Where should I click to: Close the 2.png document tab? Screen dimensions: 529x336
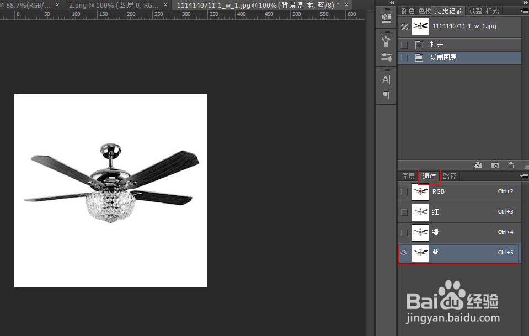pos(165,5)
